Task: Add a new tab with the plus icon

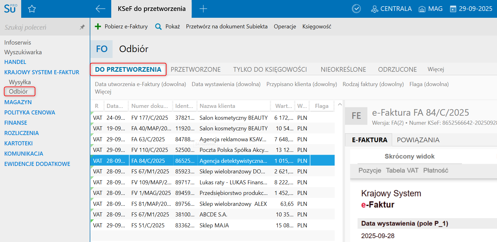Action: [203, 9]
